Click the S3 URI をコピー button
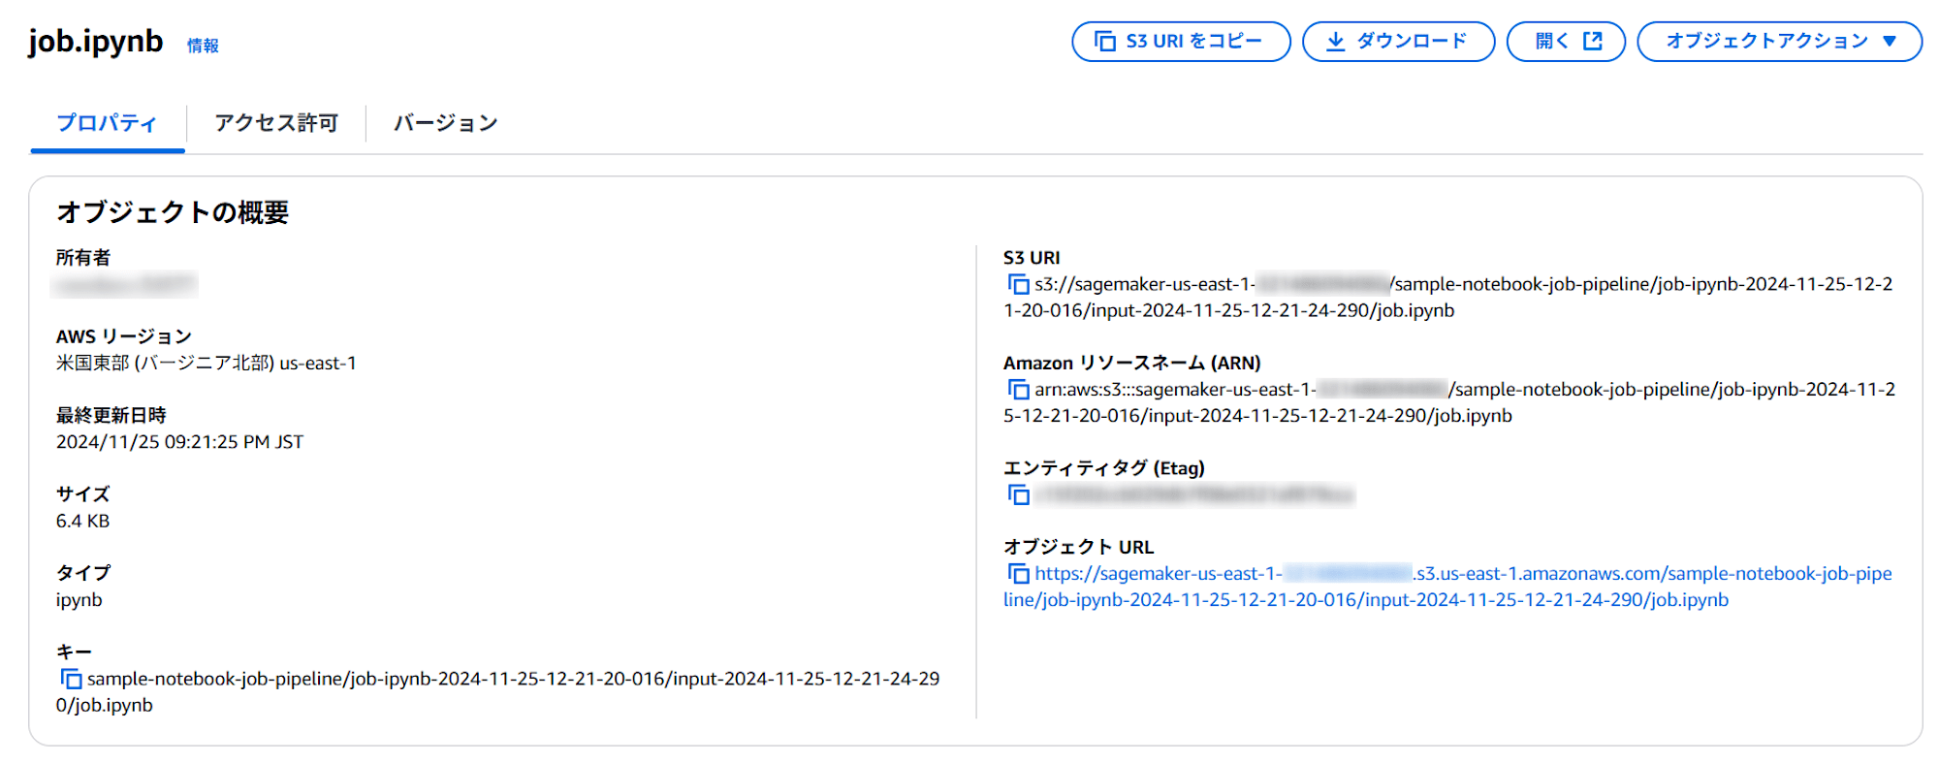This screenshot has width=1939, height=763. 1181,42
